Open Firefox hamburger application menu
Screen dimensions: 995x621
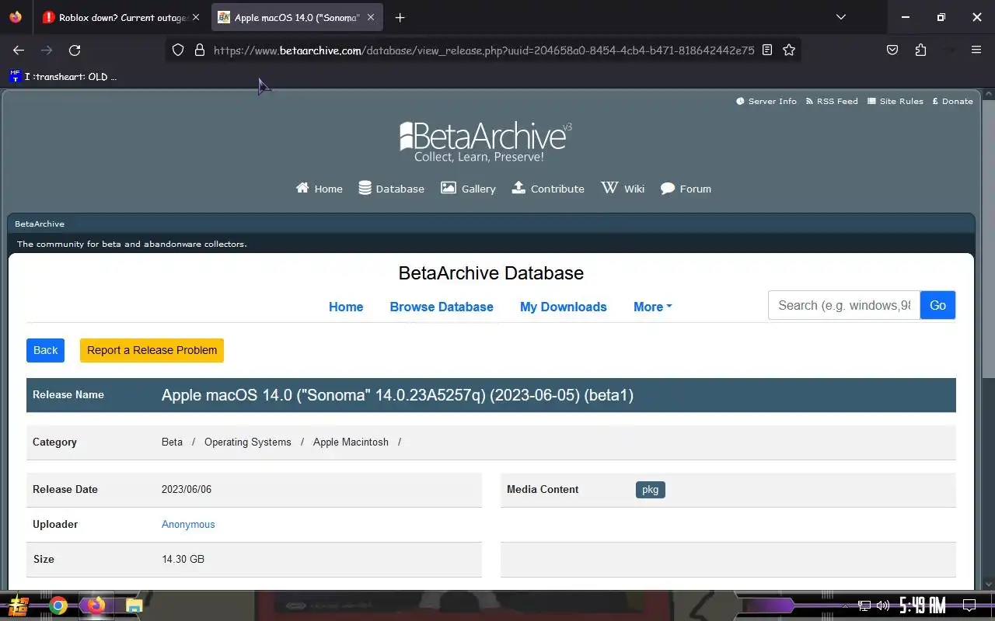pyautogui.click(x=976, y=50)
